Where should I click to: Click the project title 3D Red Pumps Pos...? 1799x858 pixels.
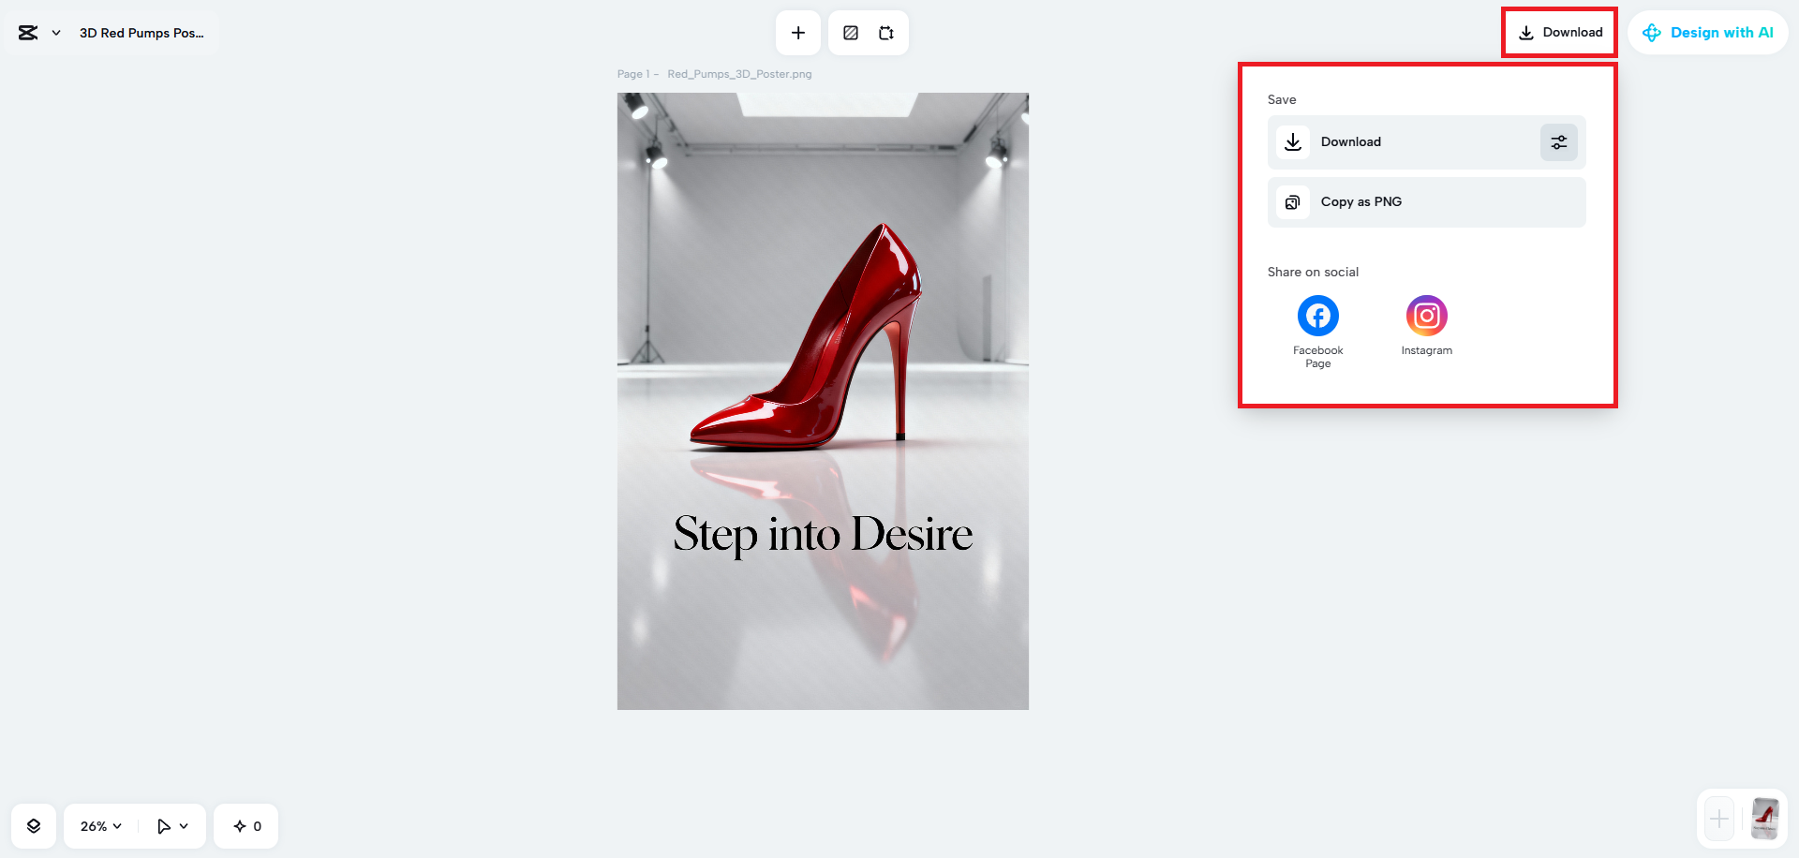point(141,33)
